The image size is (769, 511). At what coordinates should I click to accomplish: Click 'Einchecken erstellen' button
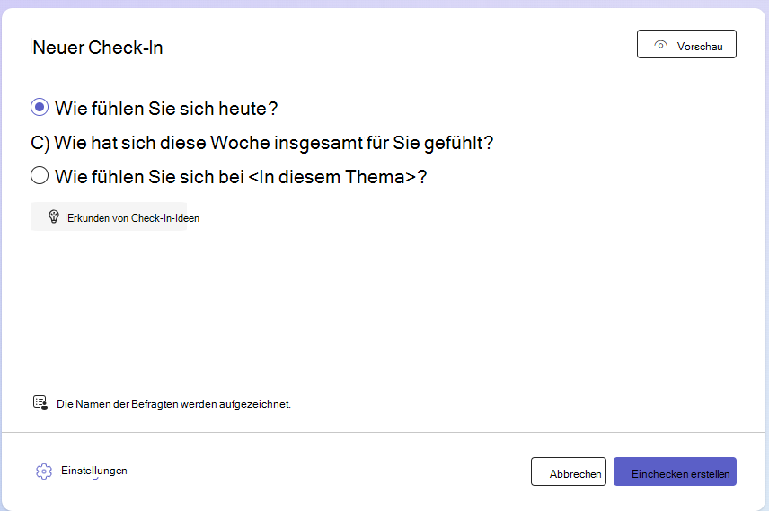(675, 471)
